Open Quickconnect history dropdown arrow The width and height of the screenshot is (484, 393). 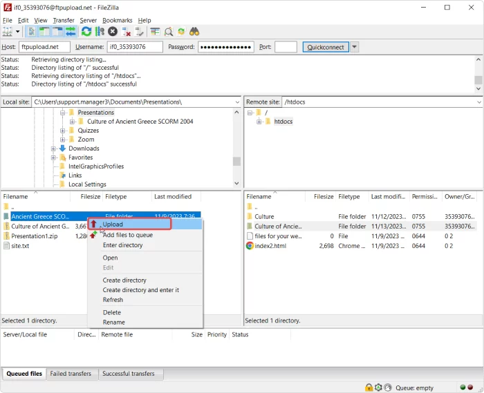pyautogui.click(x=354, y=47)
